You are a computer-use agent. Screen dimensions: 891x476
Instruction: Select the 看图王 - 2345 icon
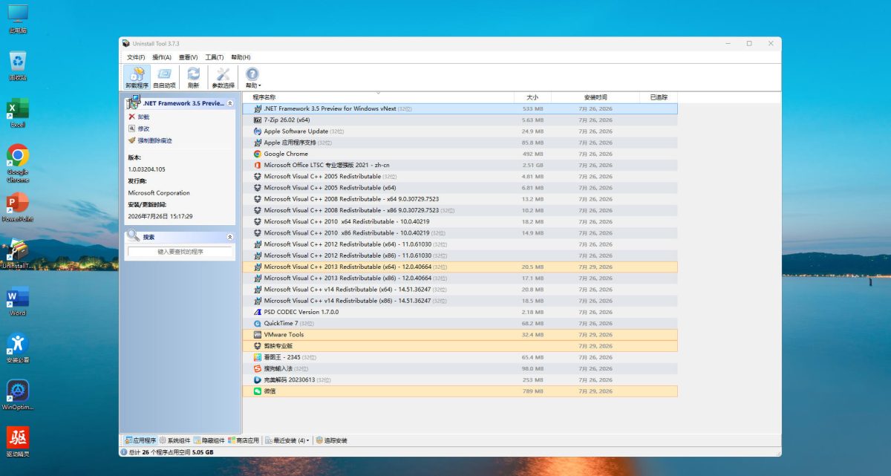pyautogui.click(x=258, y=357)
